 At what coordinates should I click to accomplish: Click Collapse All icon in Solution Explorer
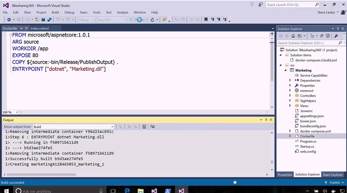click(x=321, y=36)
